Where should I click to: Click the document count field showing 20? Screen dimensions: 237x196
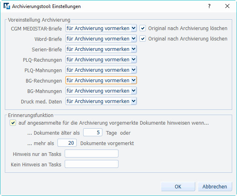click(x=67, y=143)
